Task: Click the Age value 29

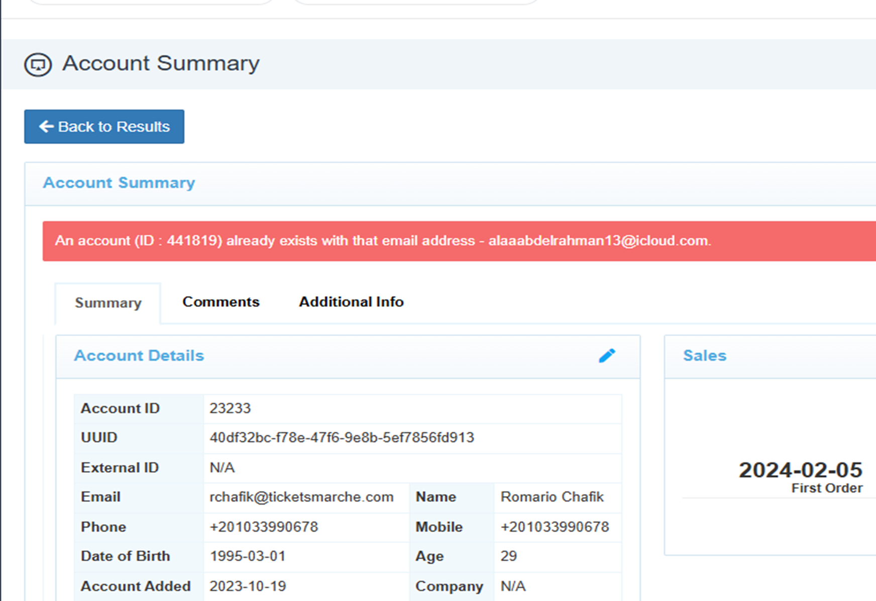Action: coord(508,556)
